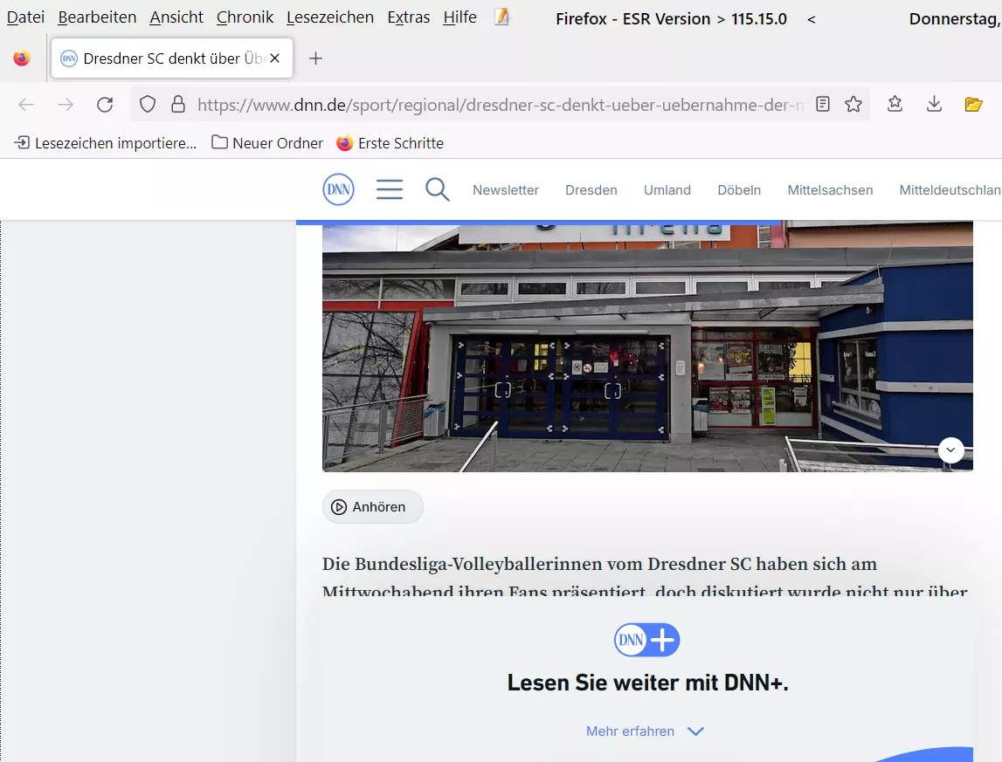Image resolution: width=1002 pixels, height=762 pixels.
Task: Open the hamburger navigation menu
Action: [x=389, y=189]
